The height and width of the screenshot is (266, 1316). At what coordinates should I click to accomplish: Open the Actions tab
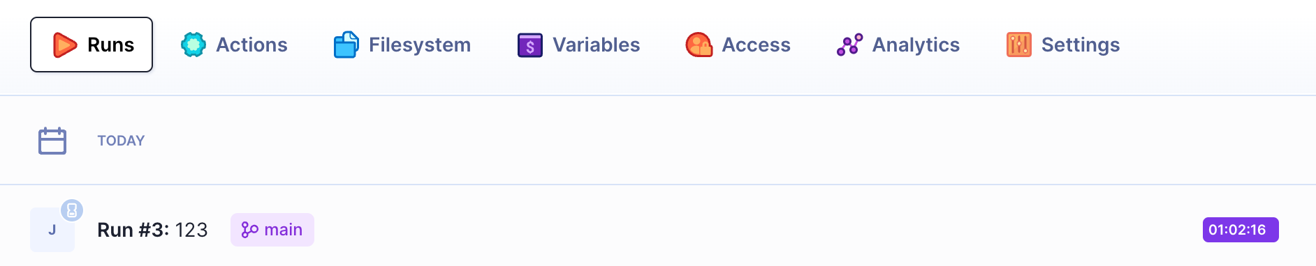pos(234,45)
